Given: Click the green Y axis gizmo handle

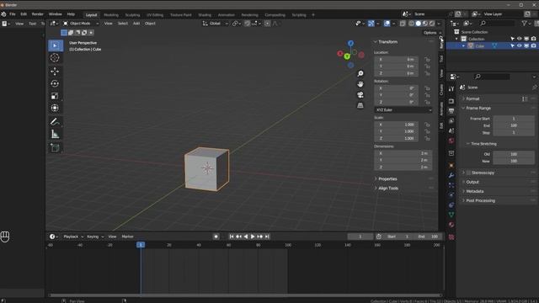Looking at the screenshot, I should click(x=347, y=56).
